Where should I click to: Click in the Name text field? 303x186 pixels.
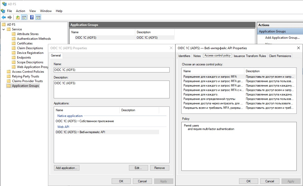point(111,70)
